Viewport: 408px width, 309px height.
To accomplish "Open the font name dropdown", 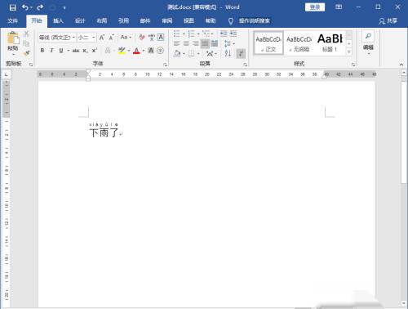I will click(73, 38).
